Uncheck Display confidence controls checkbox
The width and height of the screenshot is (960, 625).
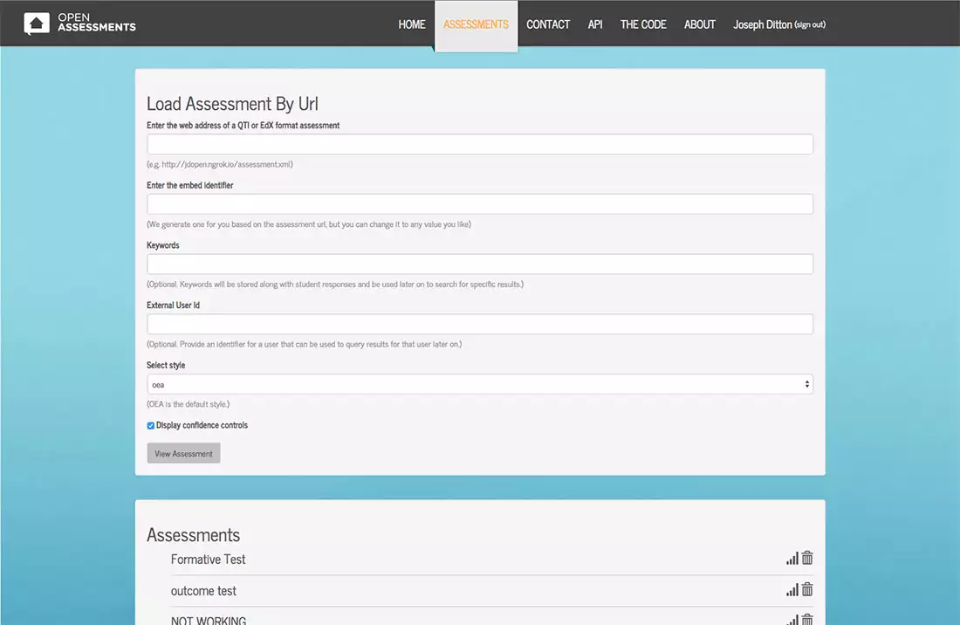[151, 426]
